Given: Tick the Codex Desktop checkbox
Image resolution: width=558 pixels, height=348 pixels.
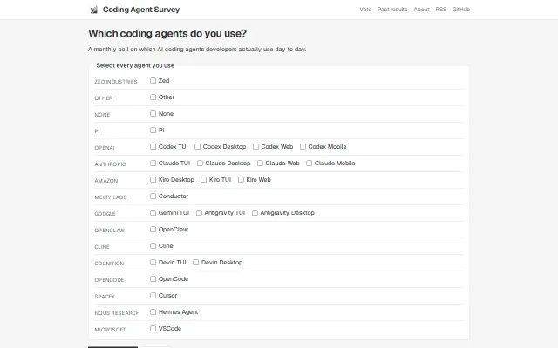Looking at the screenshot, I should [x=198, y=147].
